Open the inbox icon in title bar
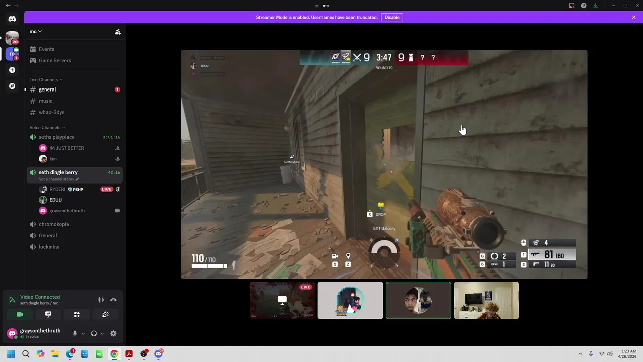The image size is (643, 362). coord(572,6)
